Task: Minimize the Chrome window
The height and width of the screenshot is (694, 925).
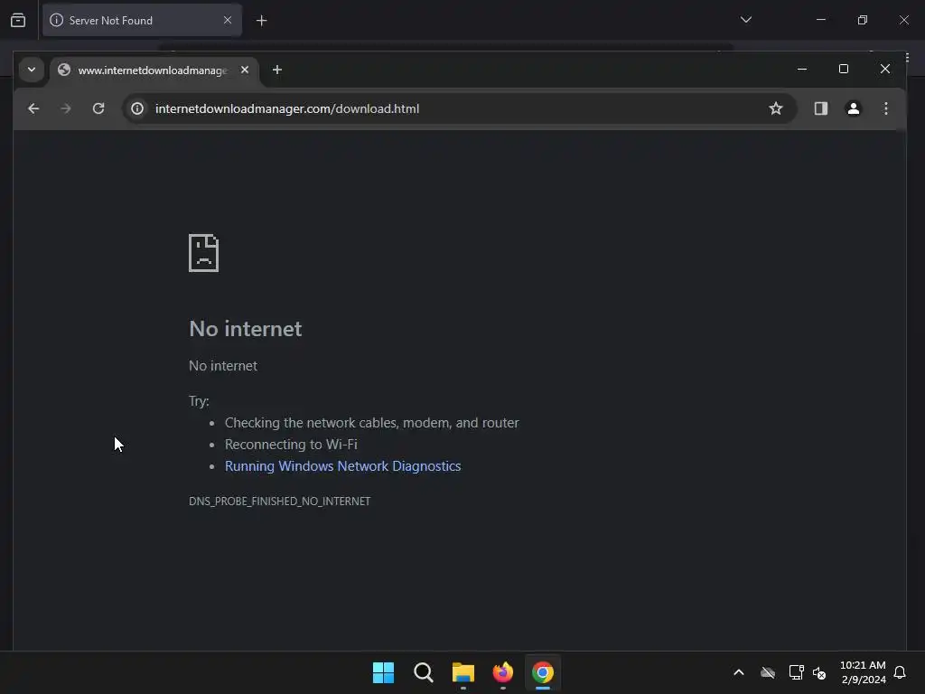Action: tap(802, 69)
